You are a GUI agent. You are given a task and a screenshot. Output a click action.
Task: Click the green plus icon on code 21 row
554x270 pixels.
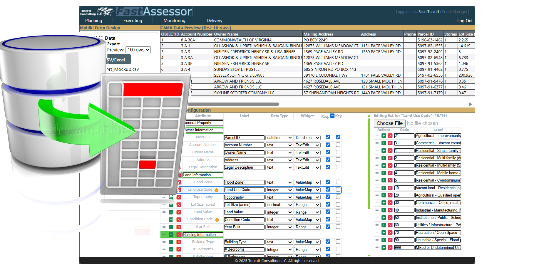[x=384, y=135]
